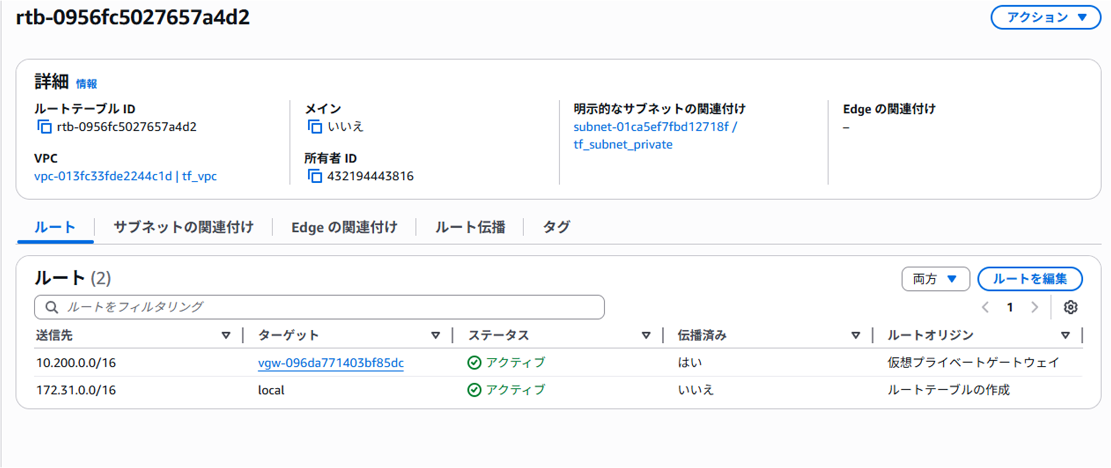Copy the owner ID 432194443816
Screen dimensions: 1111x468
(315, 176)
